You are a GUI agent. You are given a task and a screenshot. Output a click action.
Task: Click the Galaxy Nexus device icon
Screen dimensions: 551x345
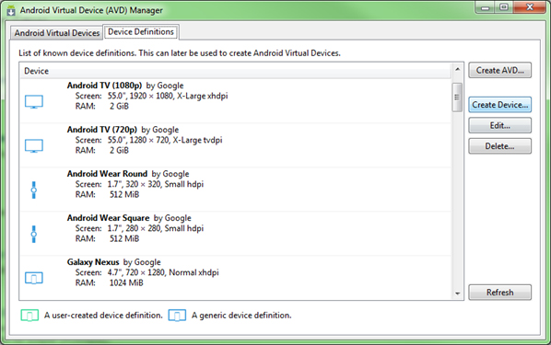coord(34,278)
